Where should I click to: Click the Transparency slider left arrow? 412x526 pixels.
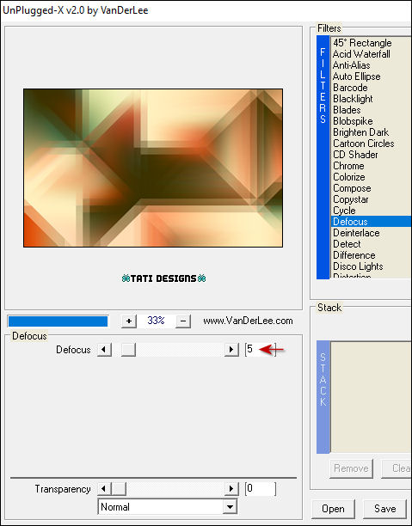click(104, 489)
